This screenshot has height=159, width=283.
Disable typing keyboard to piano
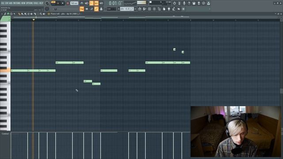pos(82,9)
